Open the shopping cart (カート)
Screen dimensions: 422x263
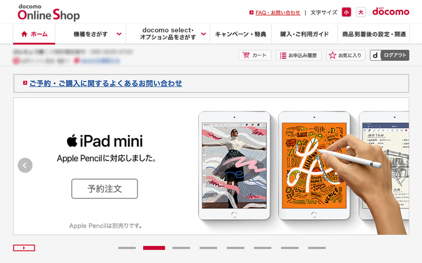pyautogui.click(x=255, y=55)
